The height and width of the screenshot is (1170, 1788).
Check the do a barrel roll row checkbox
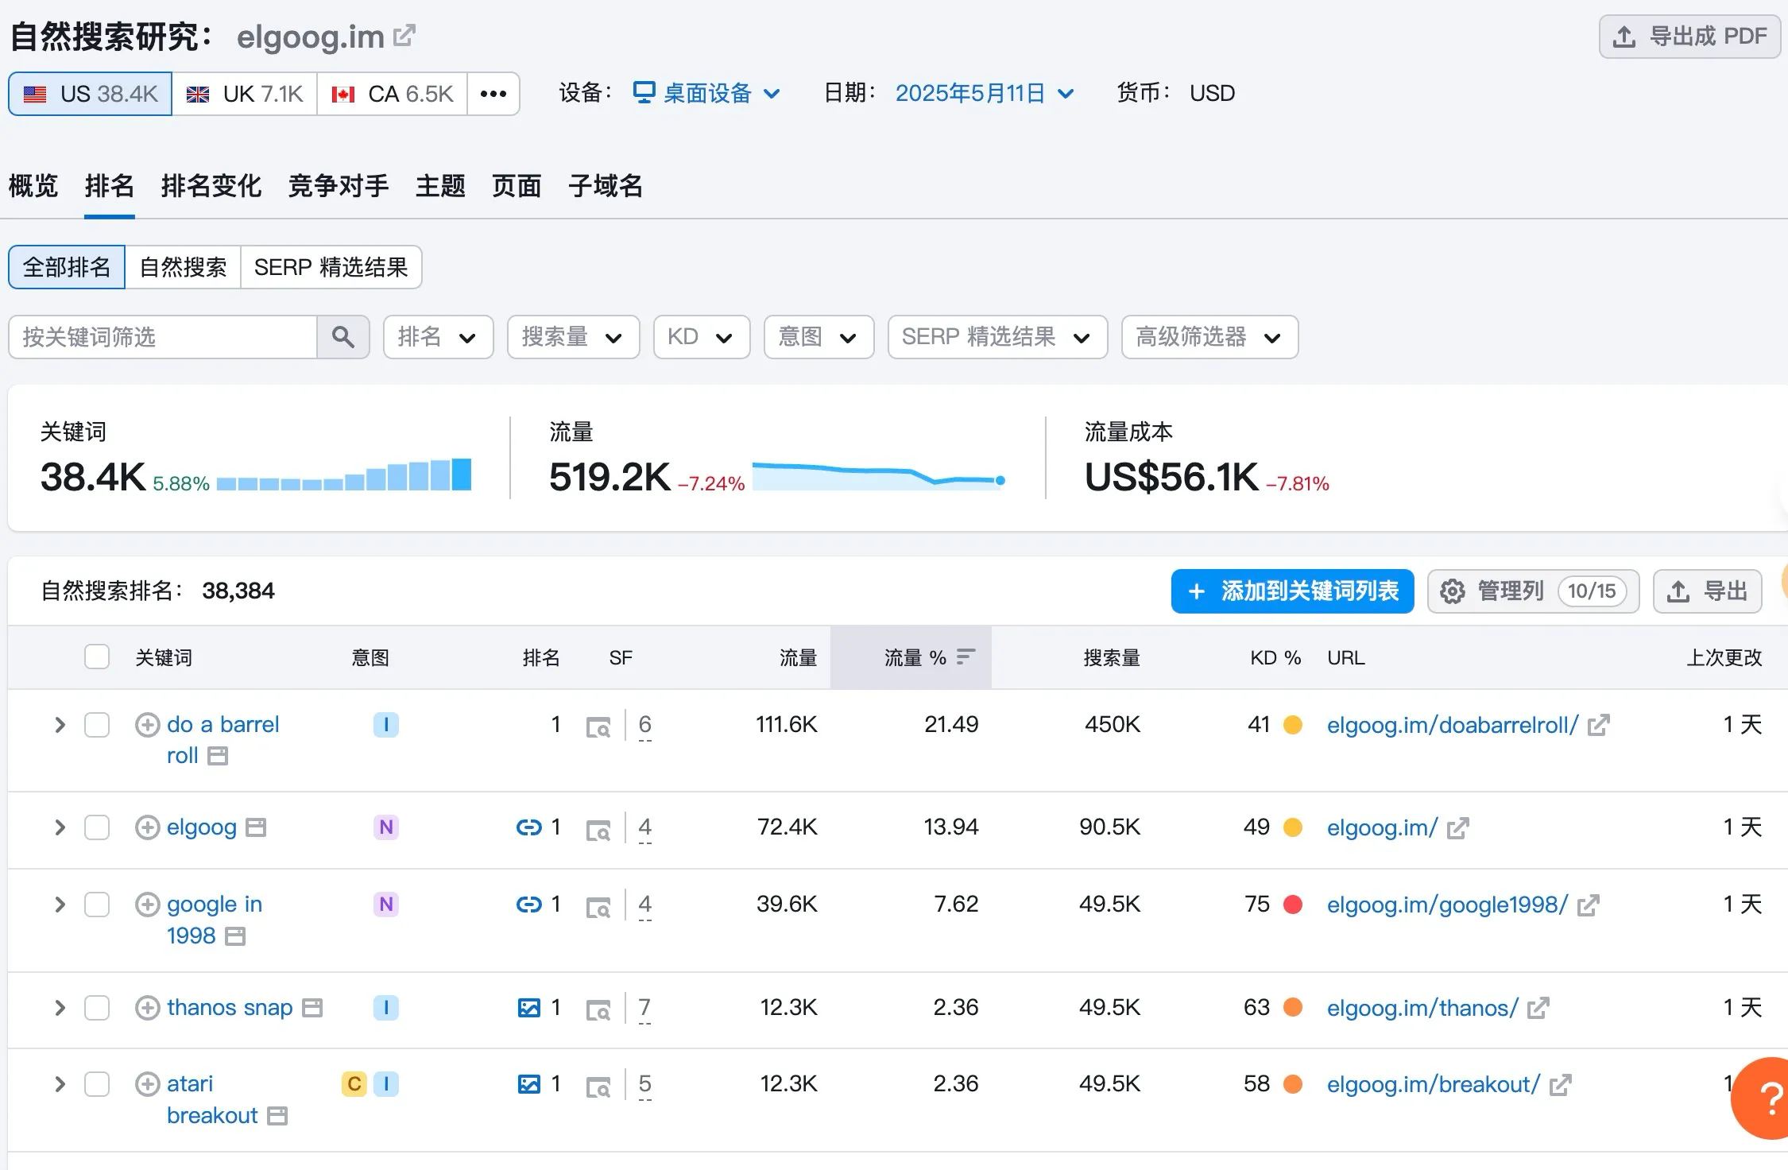[x=97, y=725]
